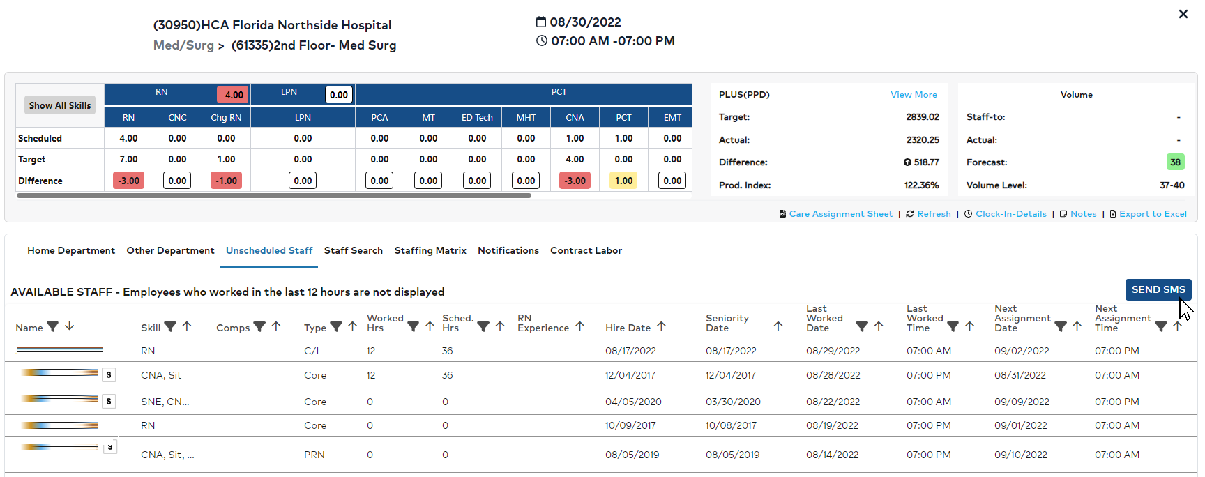Click the Comps column filter funnel icon

pos(259,326)
